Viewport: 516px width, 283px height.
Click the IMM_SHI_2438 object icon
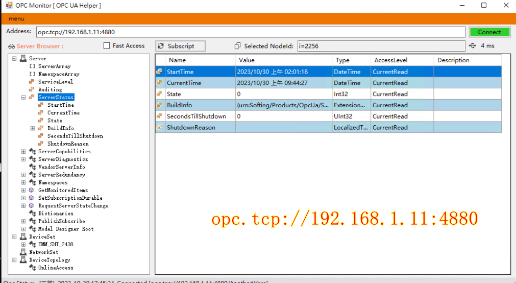coord(32,244)
